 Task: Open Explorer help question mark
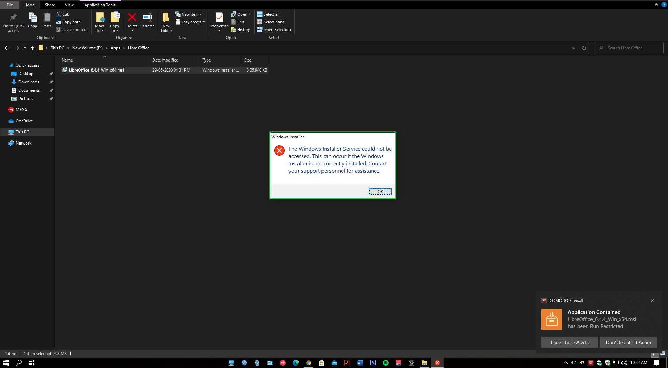pos(664,5)
